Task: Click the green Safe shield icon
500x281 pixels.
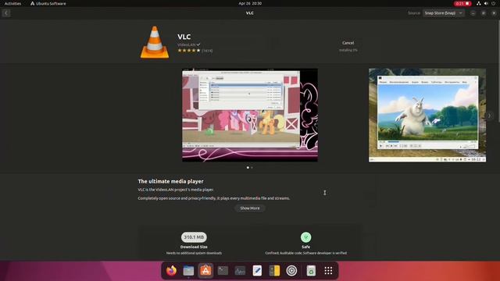Action: 305,237
